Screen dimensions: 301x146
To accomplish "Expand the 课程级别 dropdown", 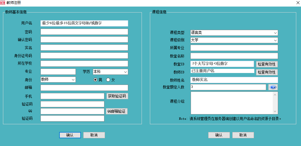I will [234, 40].
